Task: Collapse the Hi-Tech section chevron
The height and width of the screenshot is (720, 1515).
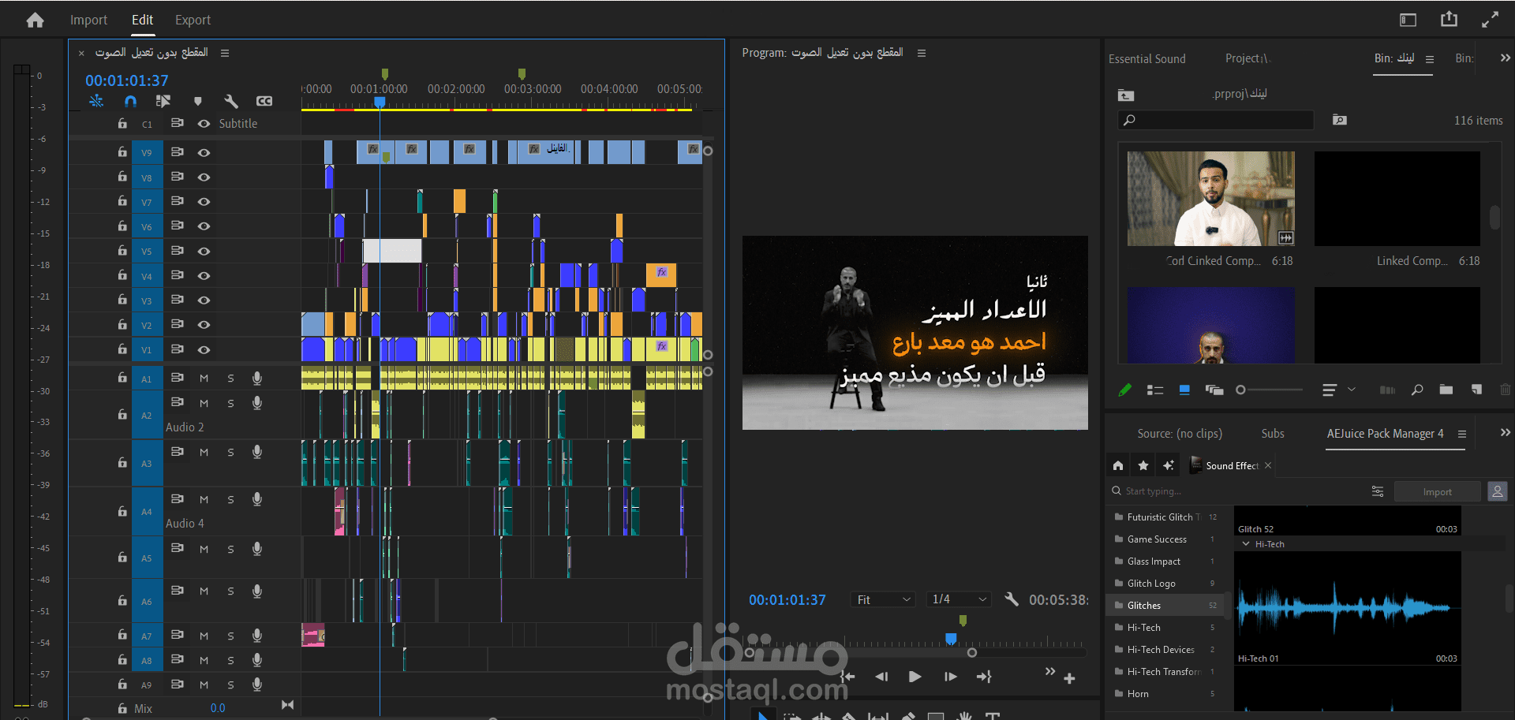Action: pos(1246,544)
